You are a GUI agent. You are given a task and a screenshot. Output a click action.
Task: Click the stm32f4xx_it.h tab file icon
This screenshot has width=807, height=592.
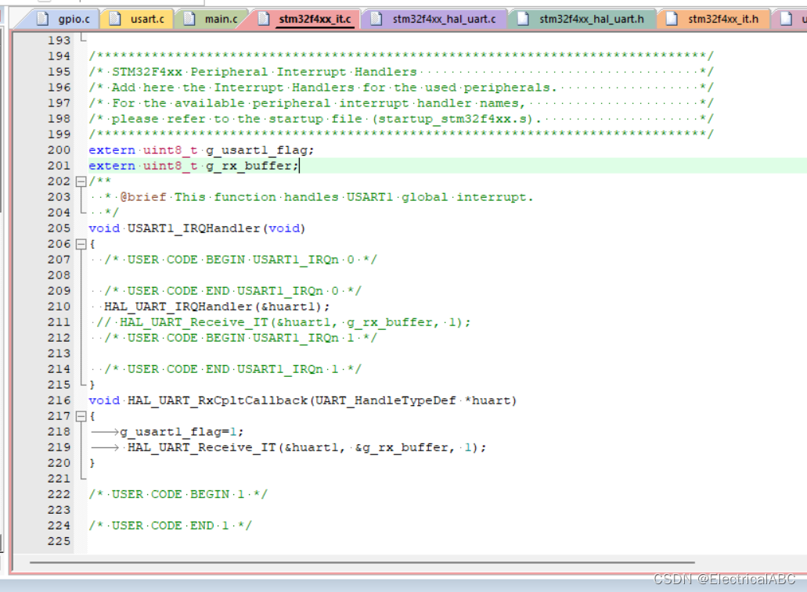(x=671, y=19)
